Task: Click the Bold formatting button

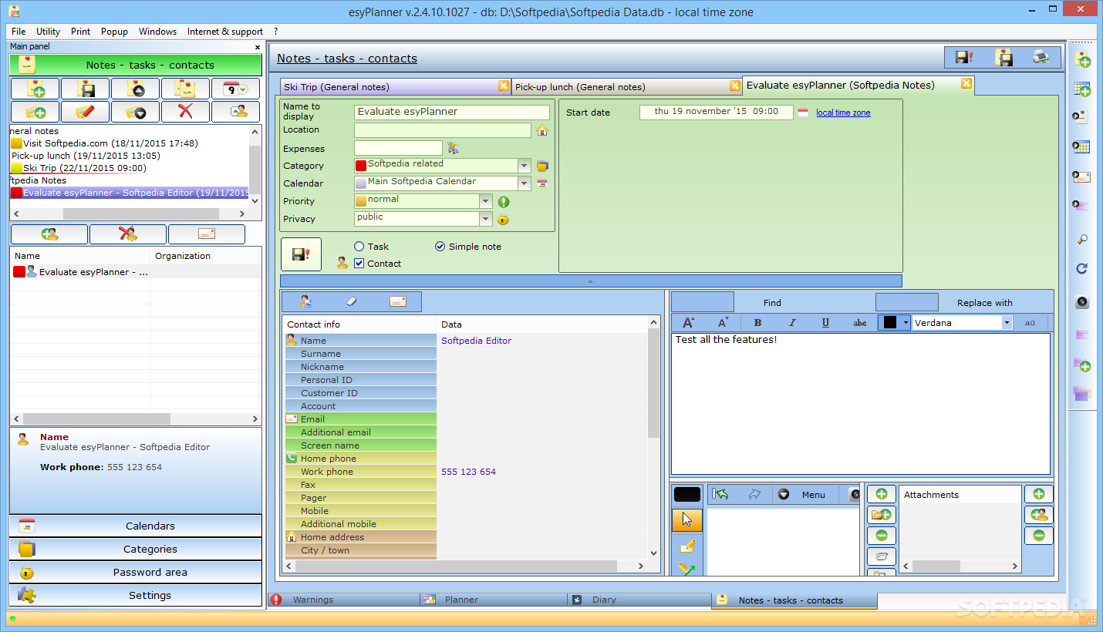Action: (757, 323)
